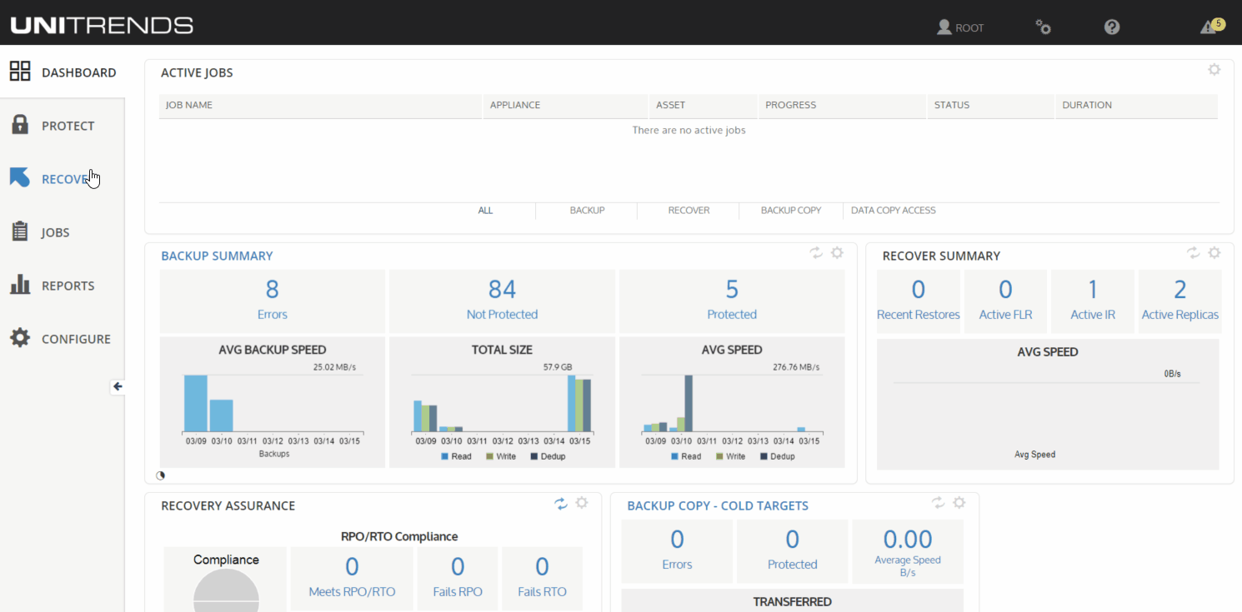Sort by JOB NAME column header
This screenshot has height=612, width=1242.
(320, 106)
